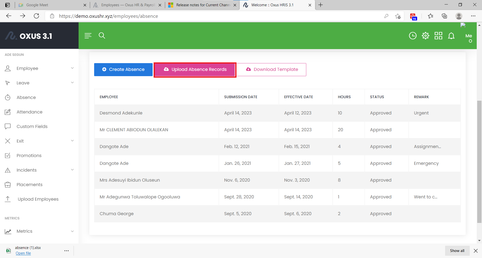Image resolution: width=482 pixels, height=258 pixels.
Task: Toggle the sidebar hamburger menu icon
Action: pyautogui.click(x=88, y=36)
